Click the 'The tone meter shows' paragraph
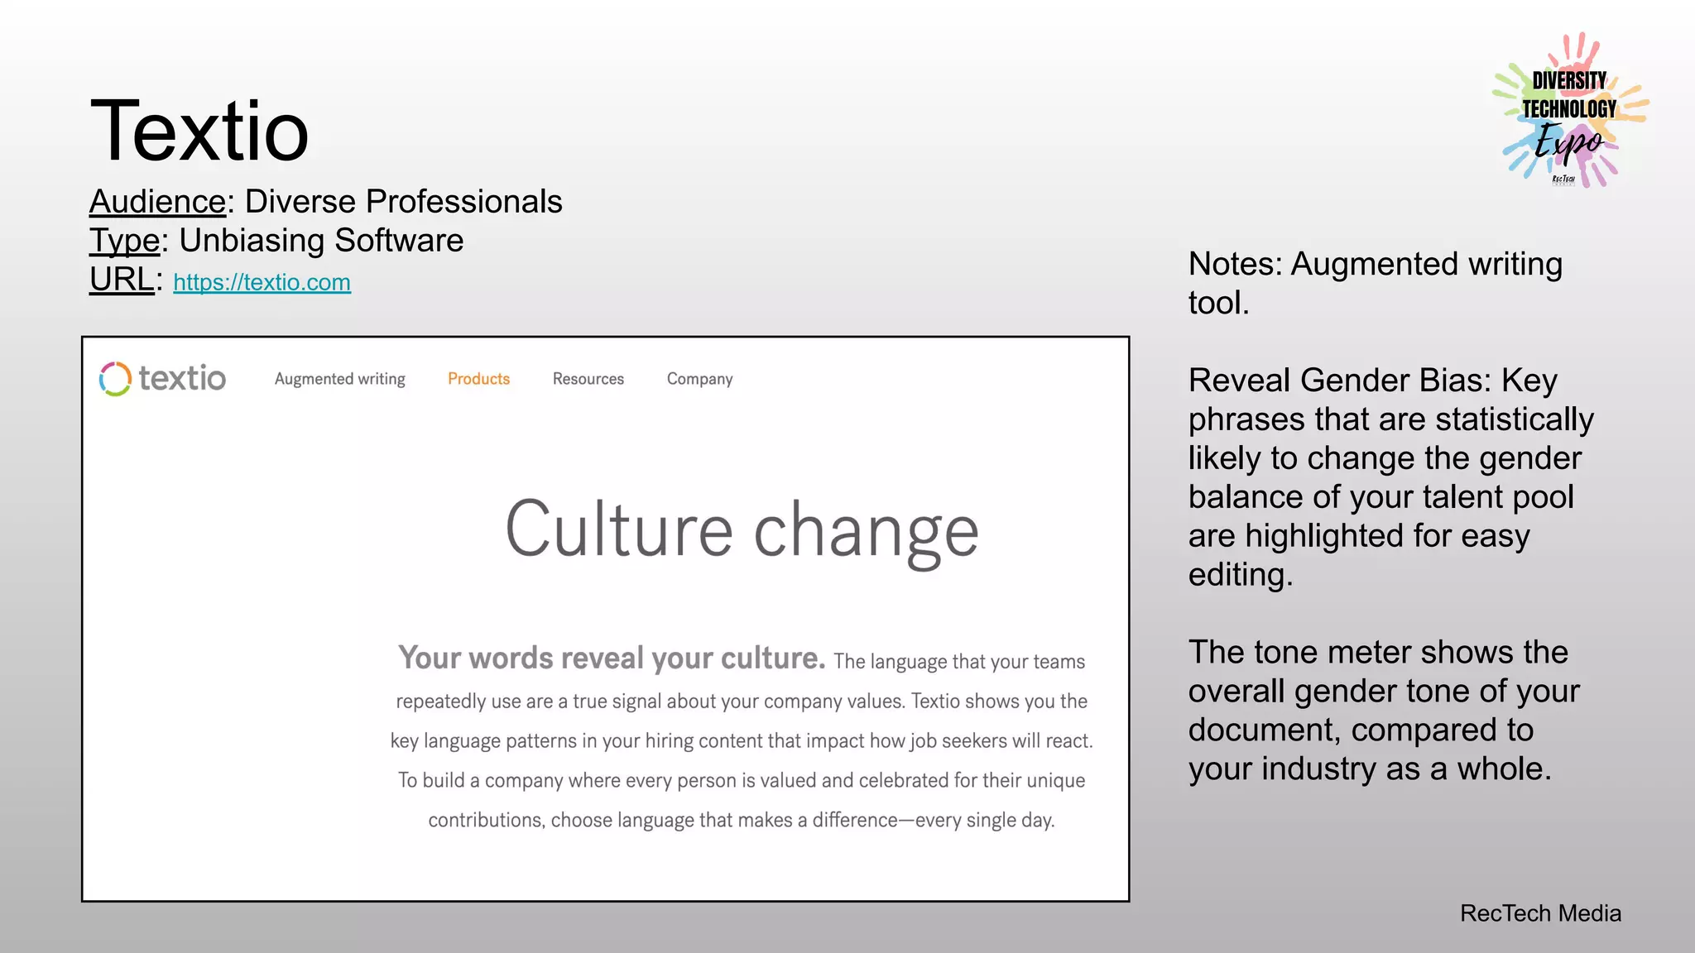The image size is (1695, 953). (x=1385, y=711)
